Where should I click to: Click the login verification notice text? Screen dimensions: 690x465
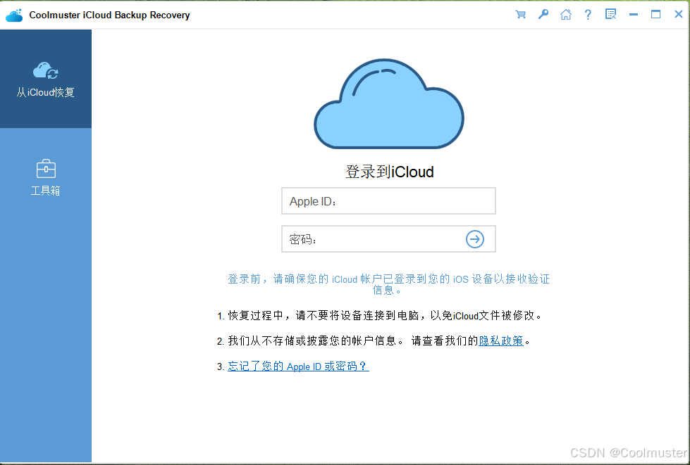(x=389, y=284)
